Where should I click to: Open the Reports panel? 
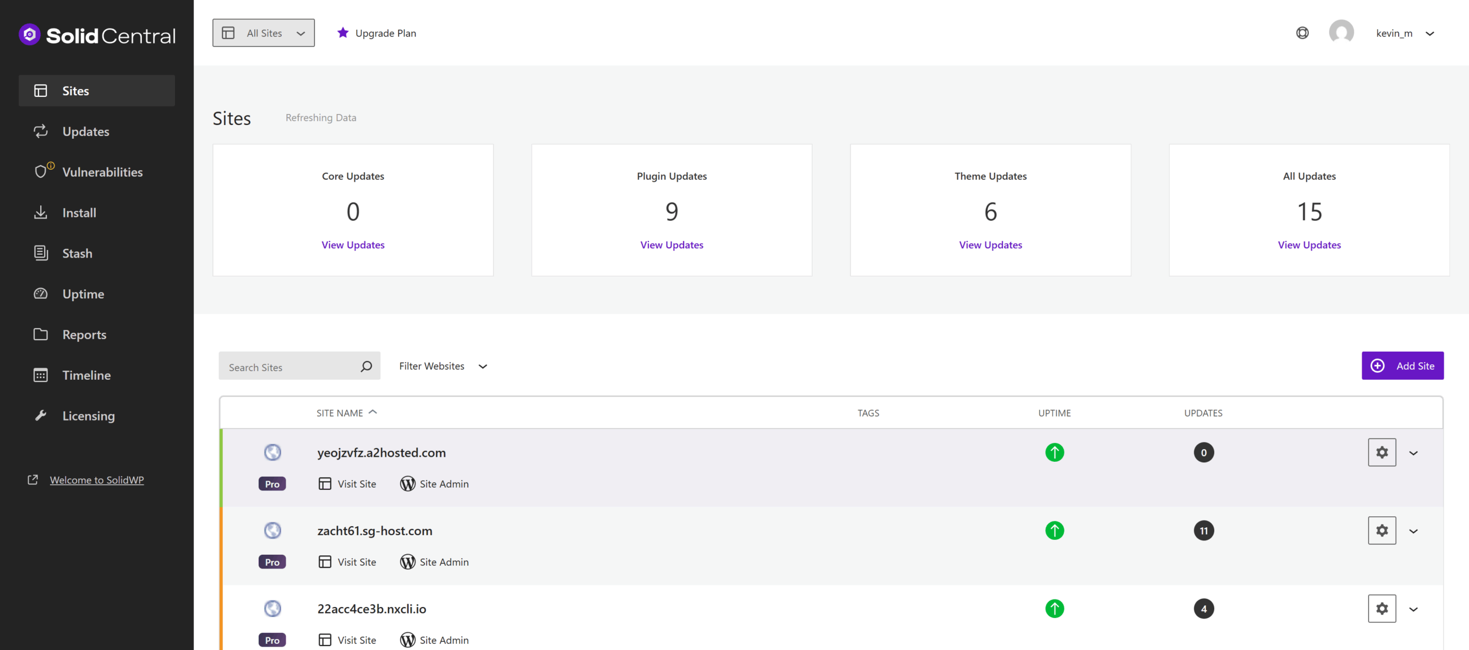[84, 334]
